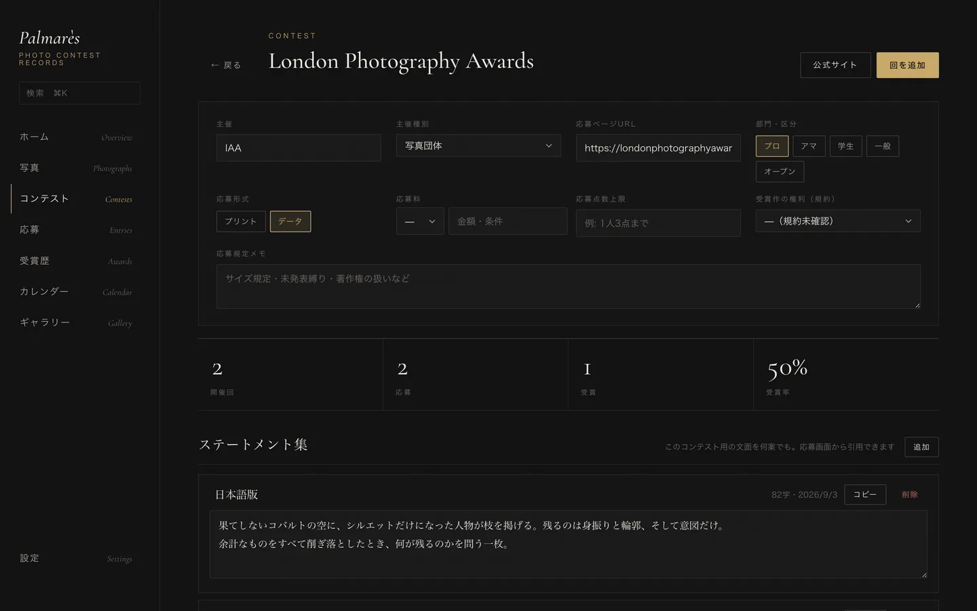Toggle the 一般 category chip

(x=883, y=146)
